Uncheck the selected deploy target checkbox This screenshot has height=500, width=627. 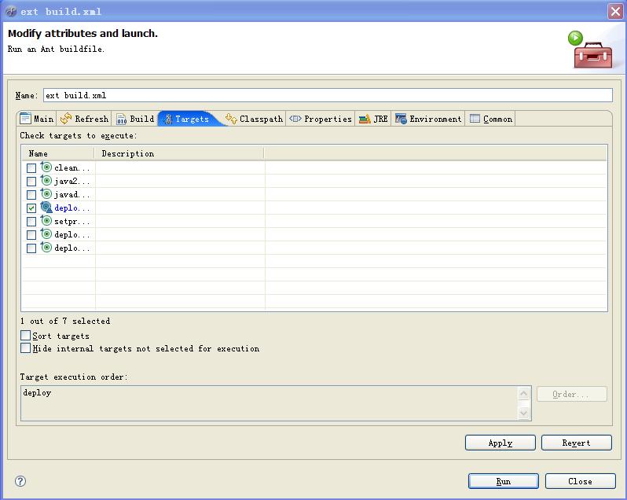click(x=31, y=208)
